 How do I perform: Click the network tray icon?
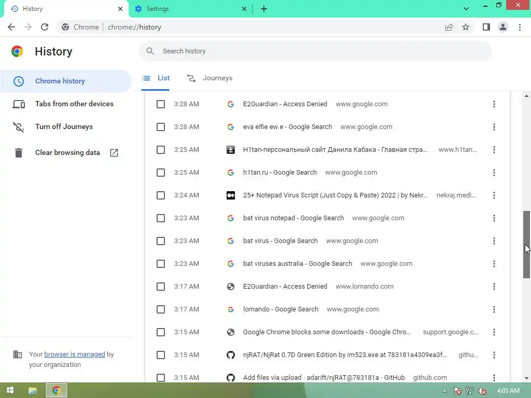[x=469, y=391]
